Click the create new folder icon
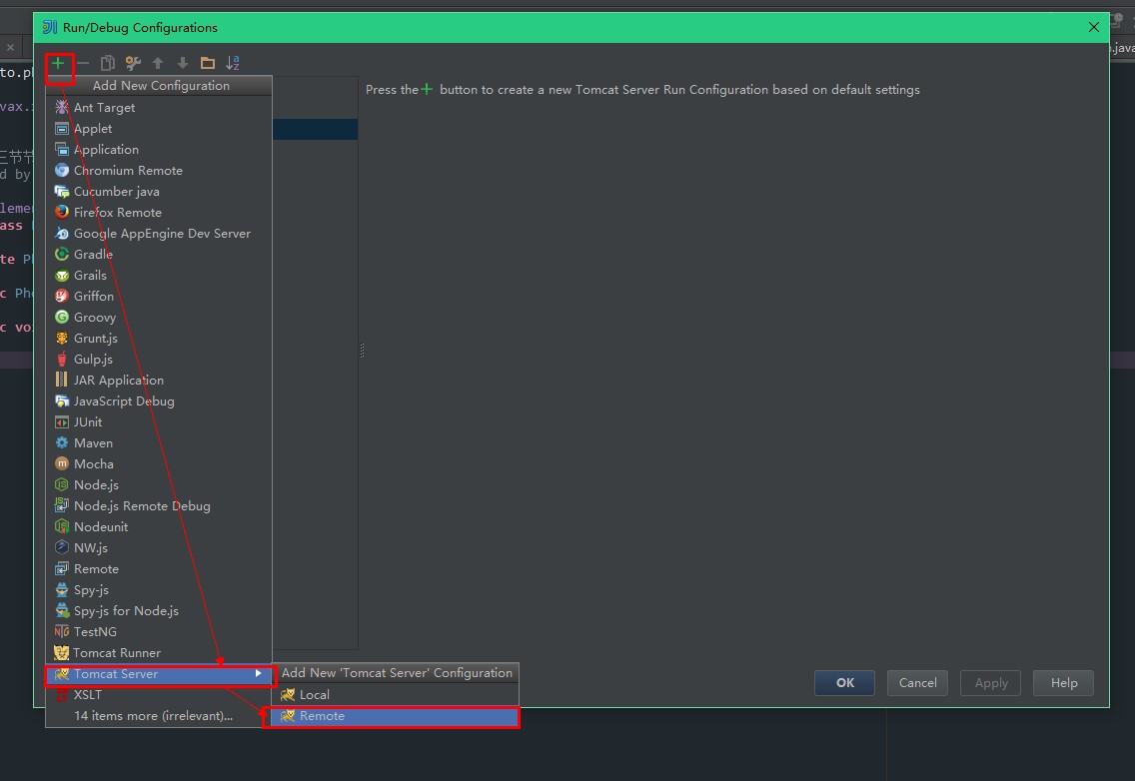Viewport: 1135px width, 781px height. (207, 63)
